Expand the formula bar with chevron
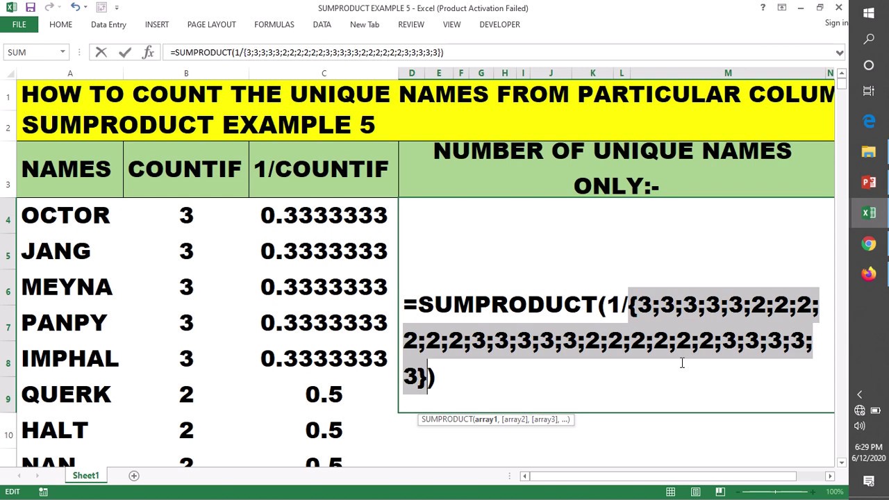 840,53
